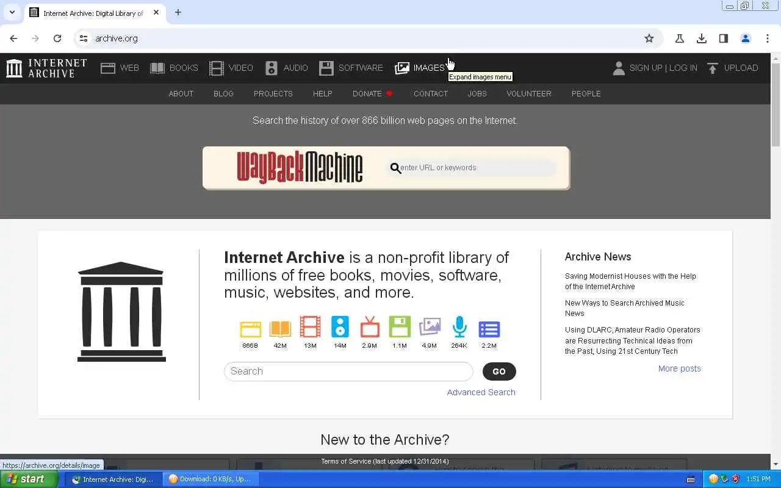Expand the Web menu

point(120,68)
